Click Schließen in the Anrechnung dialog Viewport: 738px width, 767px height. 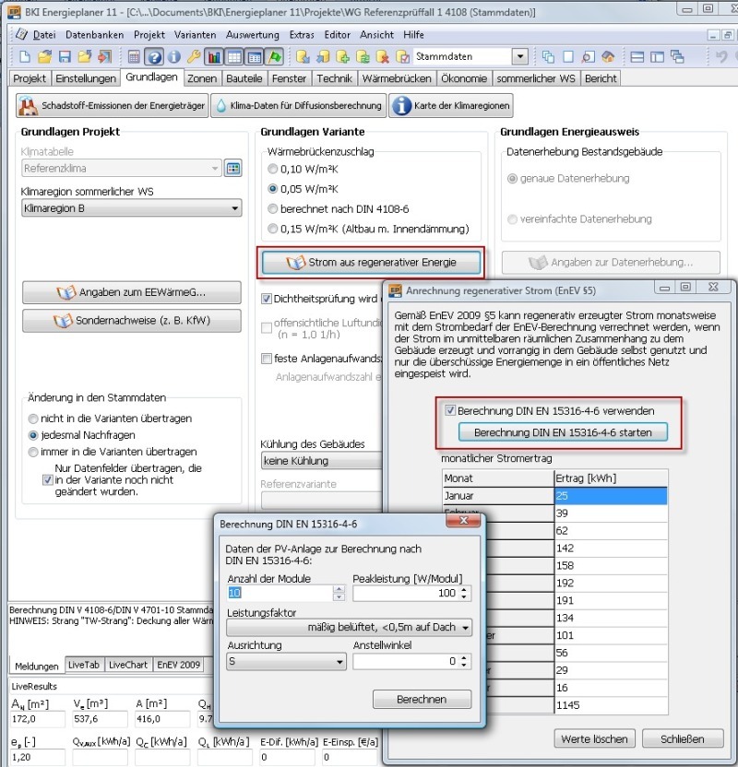click(683, 738)
